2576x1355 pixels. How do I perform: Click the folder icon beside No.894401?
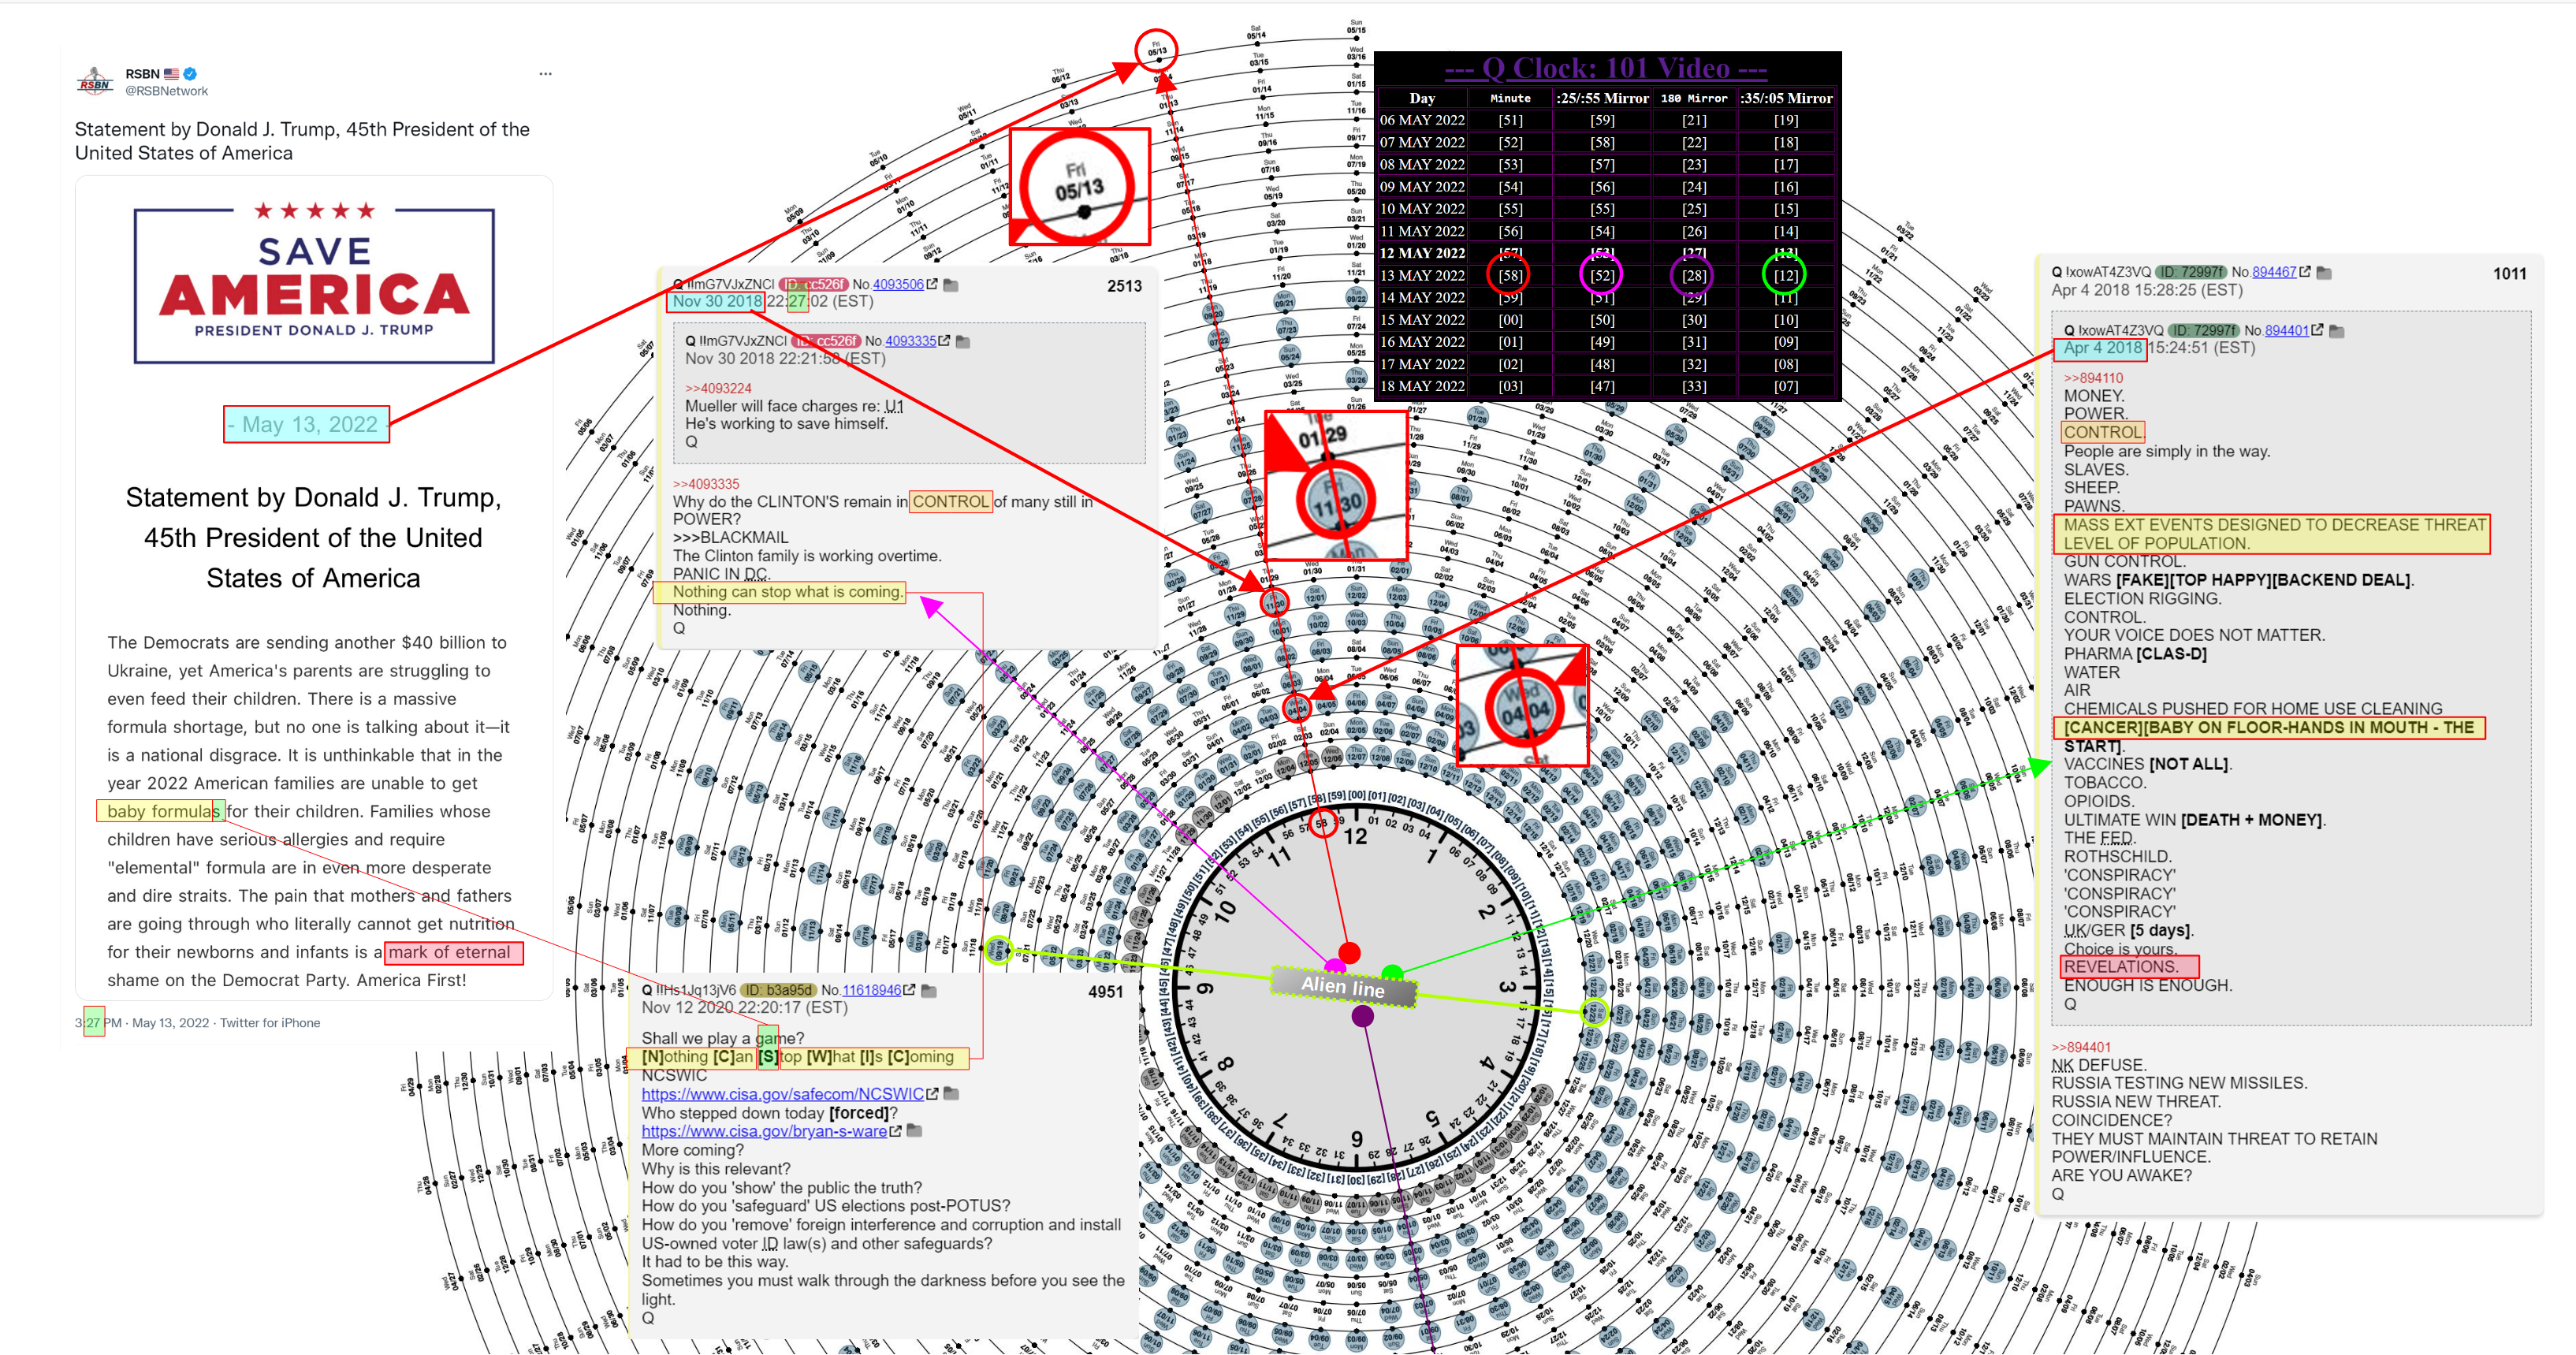coord(2337,331)
